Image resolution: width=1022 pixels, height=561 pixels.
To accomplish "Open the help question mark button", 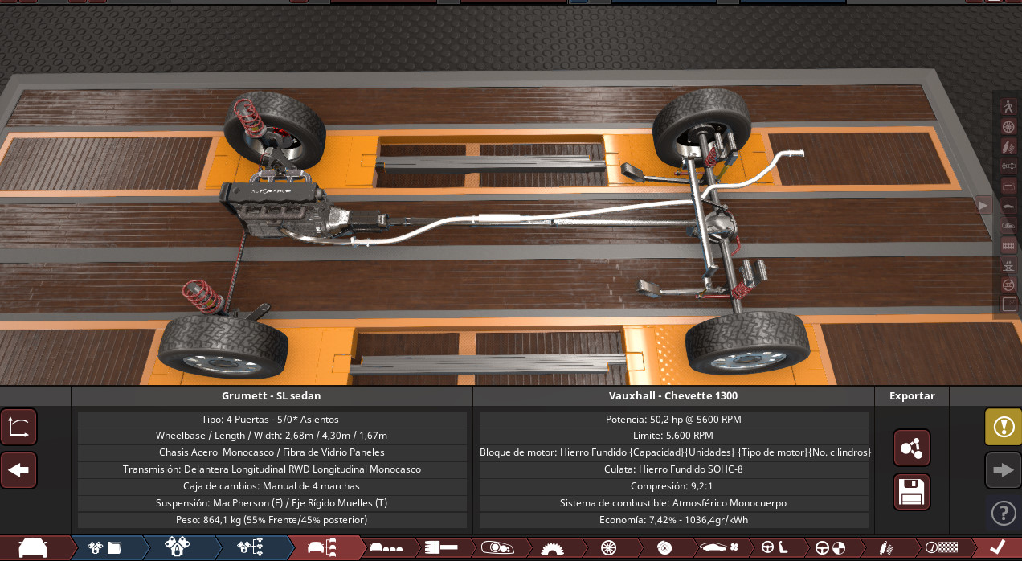I will click(1004, 512).
